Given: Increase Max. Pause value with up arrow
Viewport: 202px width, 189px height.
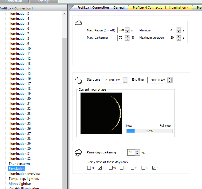Looking at the screenshot, I should (x=127, y=29).
